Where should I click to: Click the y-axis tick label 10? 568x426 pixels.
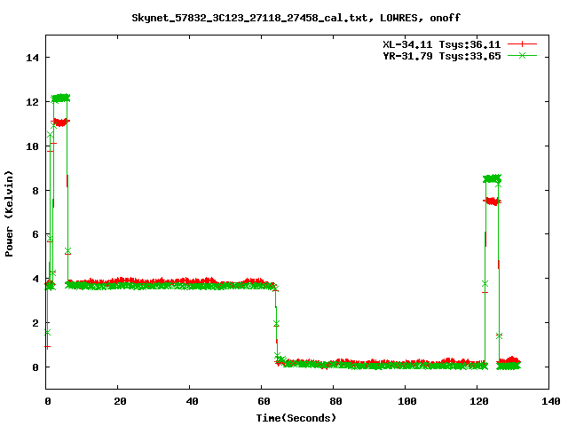coord(32,146)
